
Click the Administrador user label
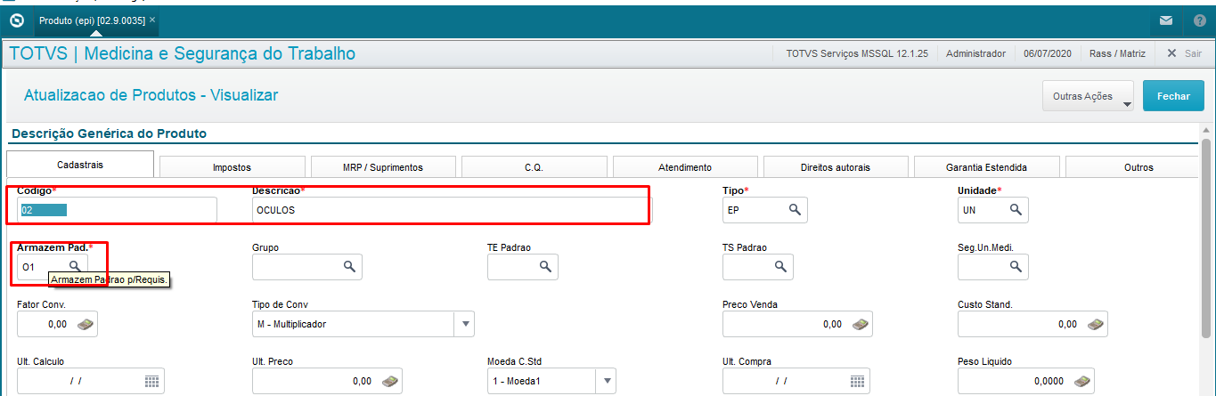tap(975, 53)
